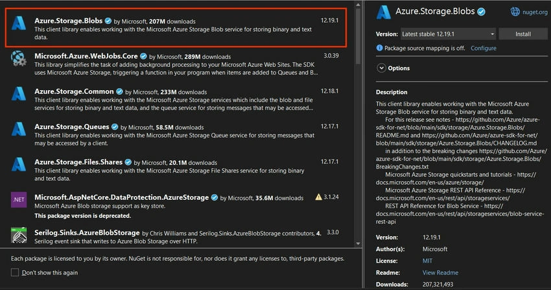Click the verified badge in details panel header

pyautogui.click(x=482, y=12)
